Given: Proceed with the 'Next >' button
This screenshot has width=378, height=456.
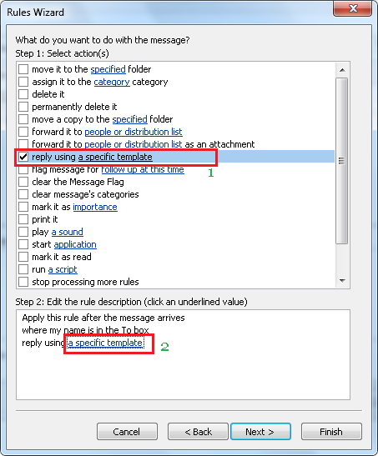Looking at the screenshot, I should coord(260,432).
